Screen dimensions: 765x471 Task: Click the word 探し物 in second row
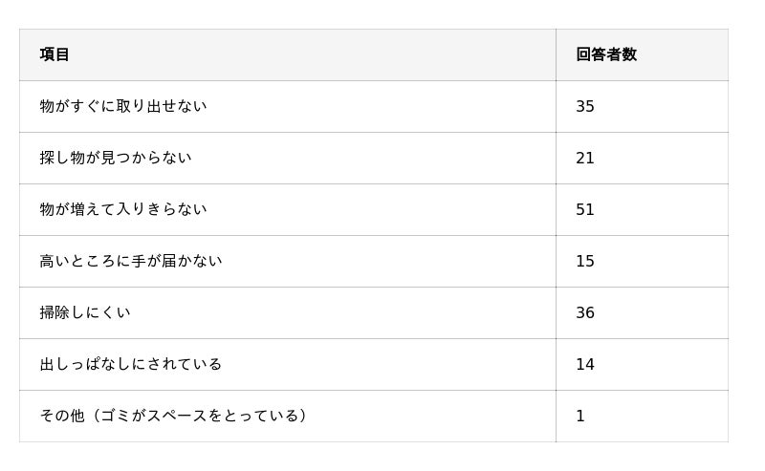pos(63,158)
